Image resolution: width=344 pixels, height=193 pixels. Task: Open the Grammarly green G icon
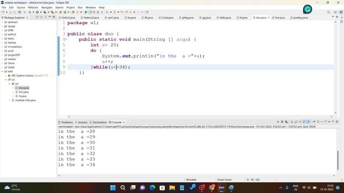click(307, 9)
